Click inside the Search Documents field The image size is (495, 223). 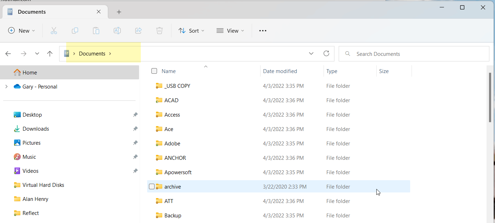387,53
